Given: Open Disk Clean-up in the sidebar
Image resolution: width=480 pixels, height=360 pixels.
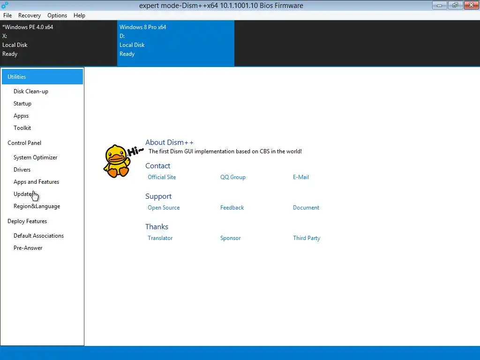Looking at the screenshot, I should pyautogui.click(x=31, y=91).
